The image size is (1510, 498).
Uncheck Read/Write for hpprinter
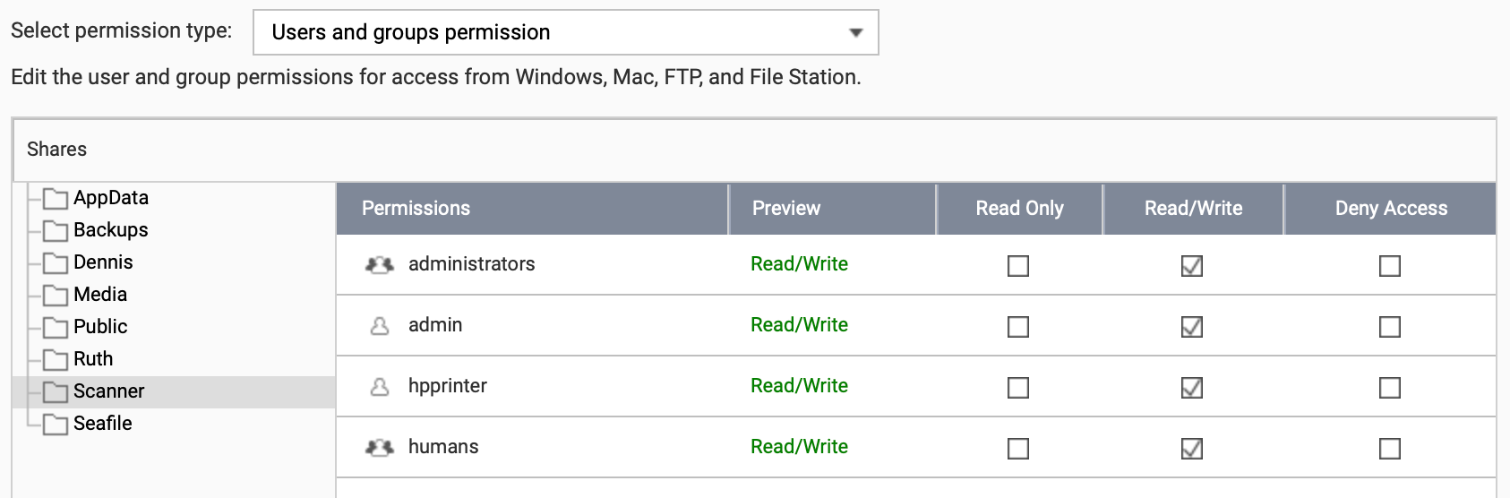coord(1192,388)
